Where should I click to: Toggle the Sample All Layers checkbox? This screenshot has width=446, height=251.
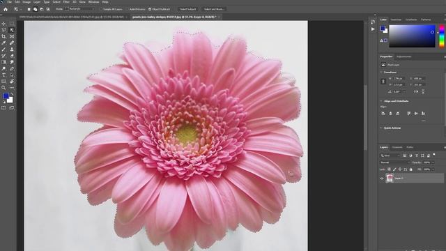(x=101, y=9)
